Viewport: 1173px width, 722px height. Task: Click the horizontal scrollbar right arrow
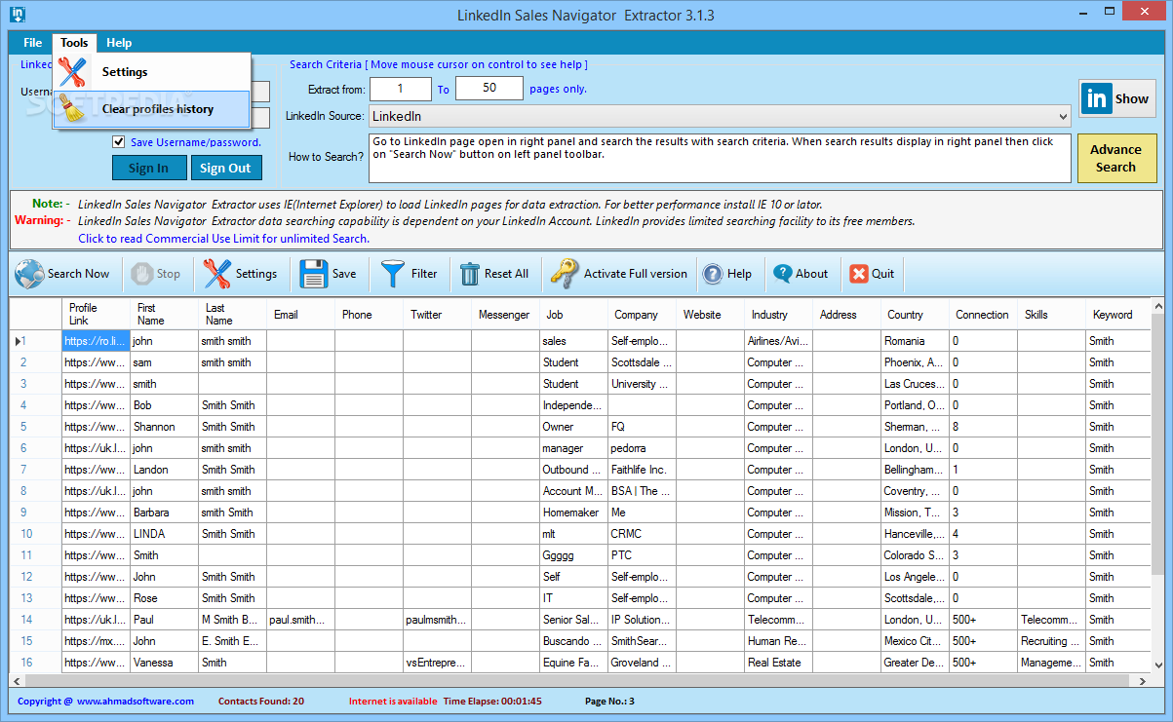[x=1141, y=680]
